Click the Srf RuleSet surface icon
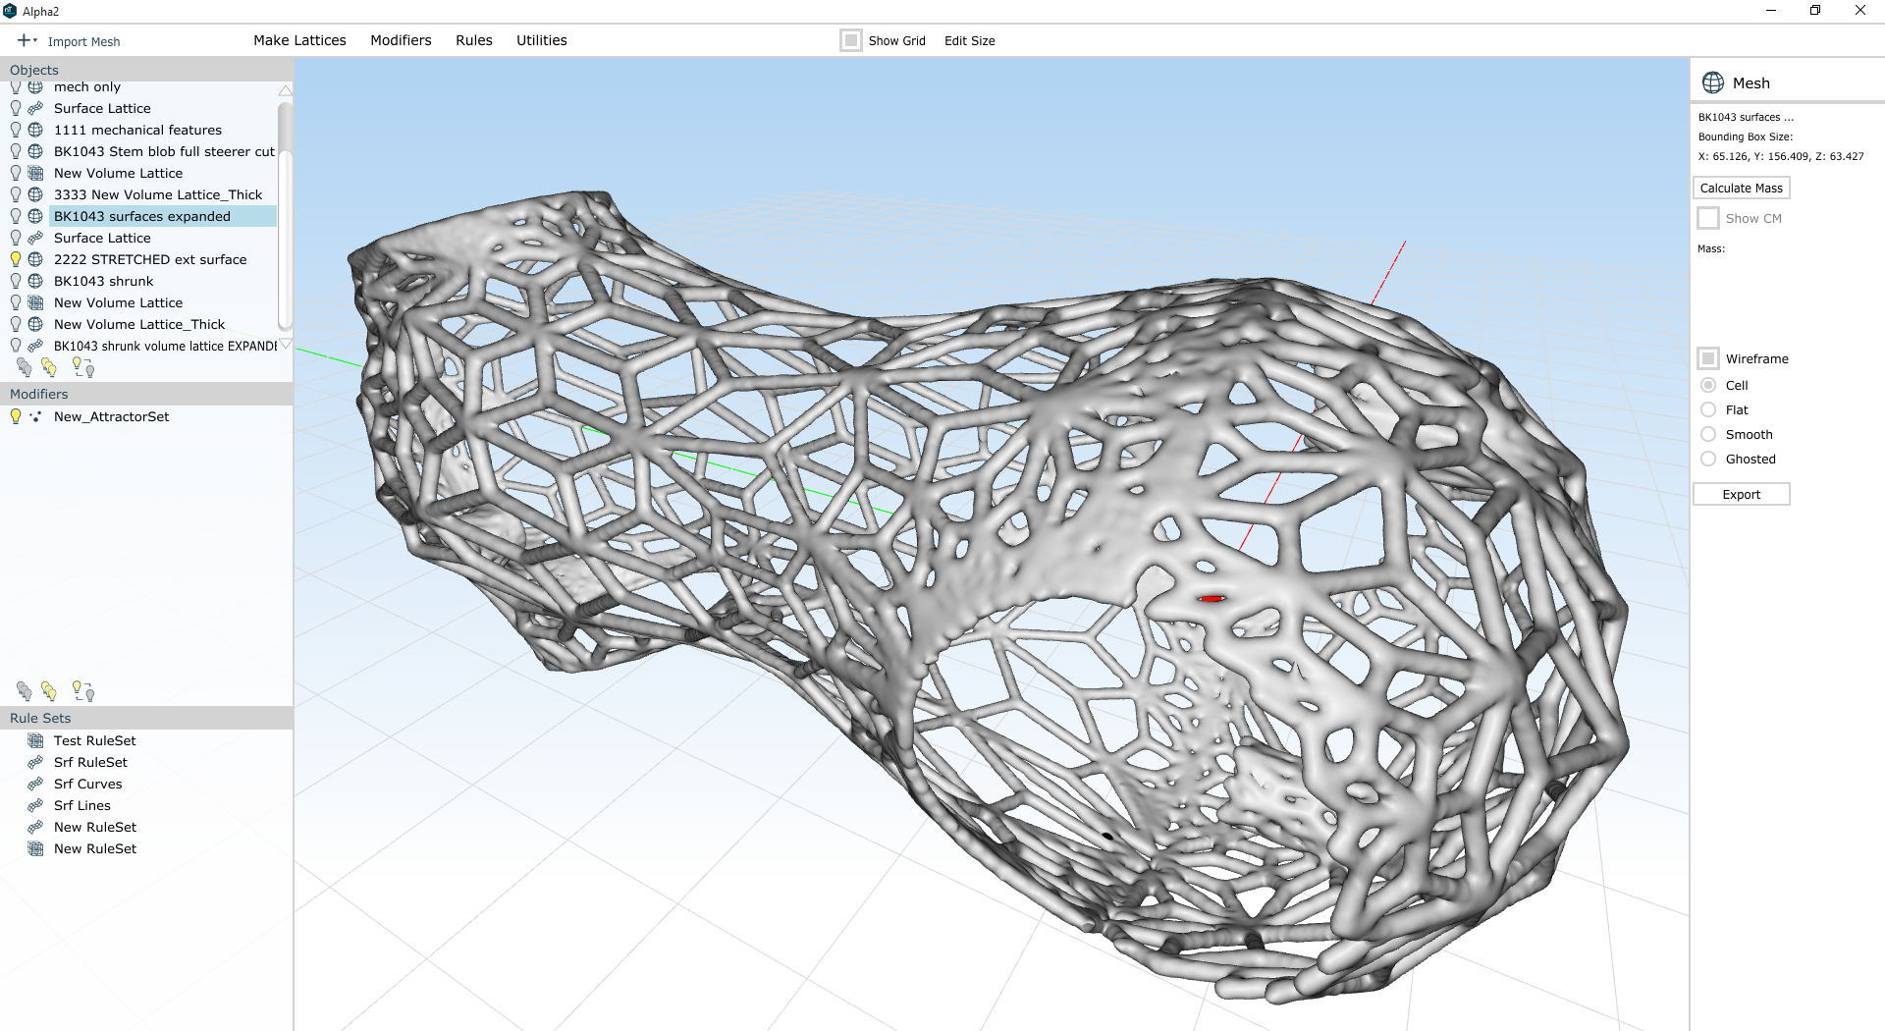This screenshot has height=1031, width=1885. coord(35,762)
